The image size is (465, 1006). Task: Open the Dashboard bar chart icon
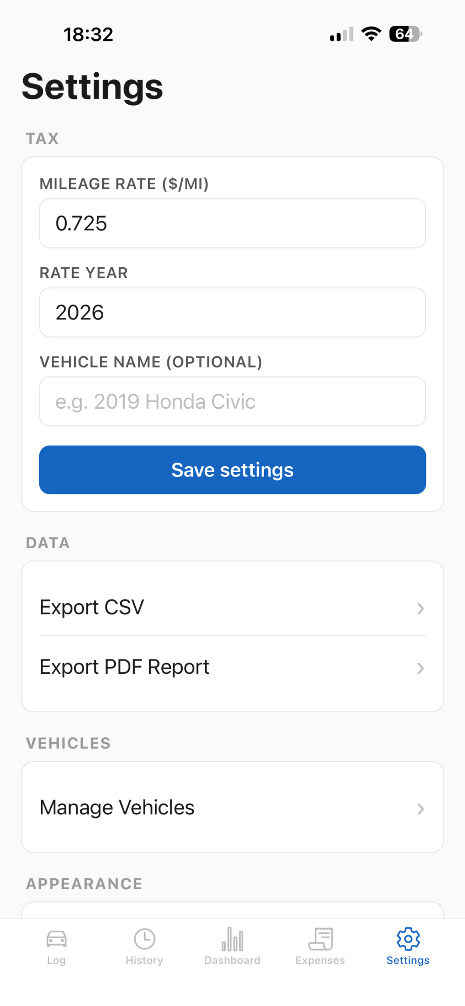[232, 939]
